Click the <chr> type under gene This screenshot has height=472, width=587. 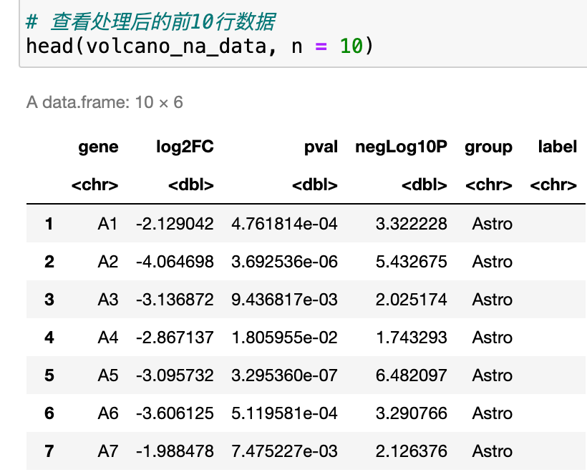94,185
